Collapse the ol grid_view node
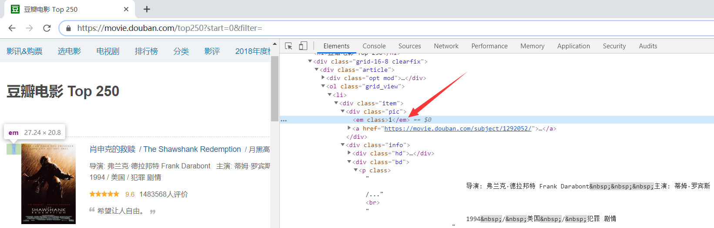714x228 pixels. click(323, 86)
